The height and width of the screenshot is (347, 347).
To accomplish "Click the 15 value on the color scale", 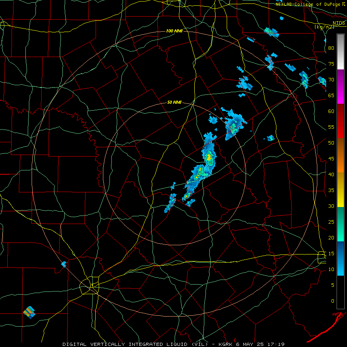I will tap(331, 254).
